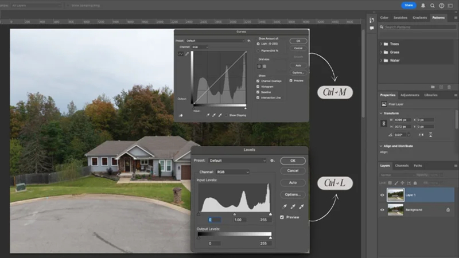The height and width of the screenshot is (258, 459).
Task: Open the Levels preset gear options icon
Action: 272,161
